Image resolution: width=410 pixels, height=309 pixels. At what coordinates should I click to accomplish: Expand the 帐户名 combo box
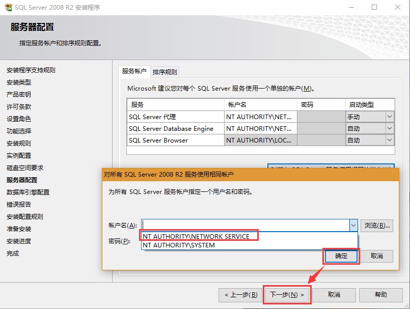tap(352, 224)
